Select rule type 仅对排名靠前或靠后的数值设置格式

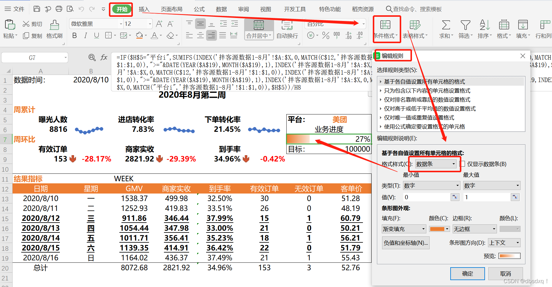tap(427, 99)
